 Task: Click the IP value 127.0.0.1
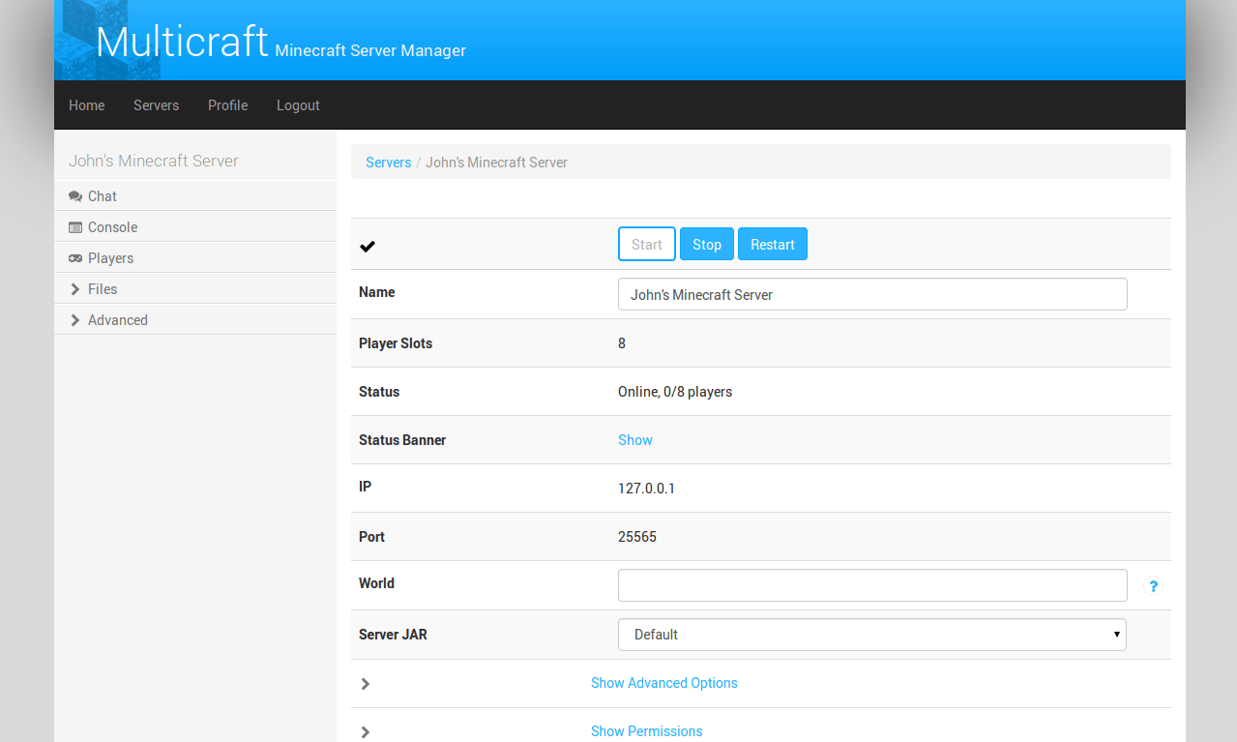[647, 489]
